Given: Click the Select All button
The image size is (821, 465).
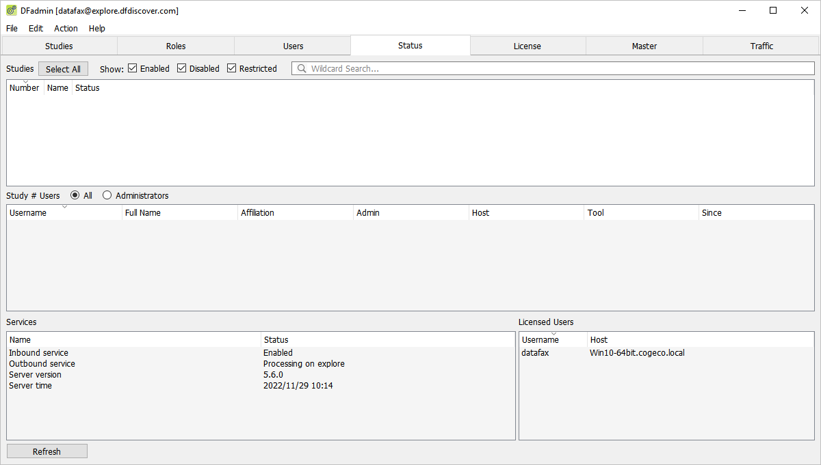Looking at the screenshot, I should pos(63,69).
